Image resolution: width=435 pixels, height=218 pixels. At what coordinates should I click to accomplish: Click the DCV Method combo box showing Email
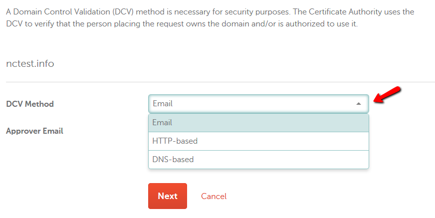(x=258, y=104)
